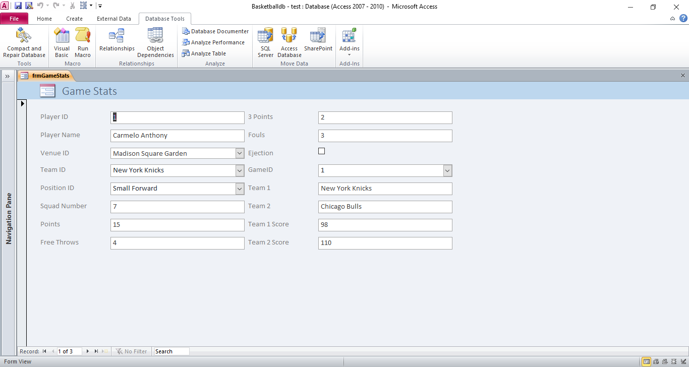
Task: Click the Cut scissors icon
Action: pos(73,6)
